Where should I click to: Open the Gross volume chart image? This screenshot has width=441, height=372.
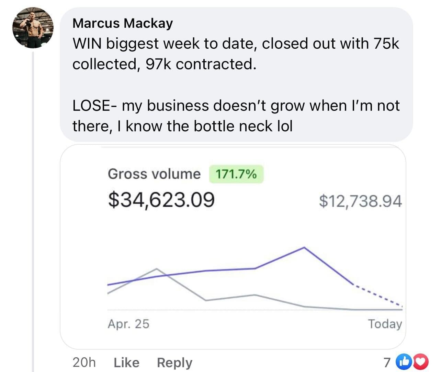pyautogui.click(x=233, y=247)
